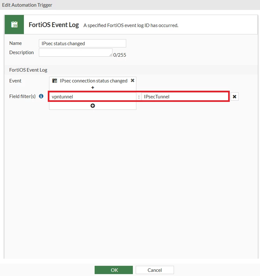This screenshot has width=260, height=276.
Task: Edit the 'IPsecTunnel' filter value field
Action: coord(185,96)
